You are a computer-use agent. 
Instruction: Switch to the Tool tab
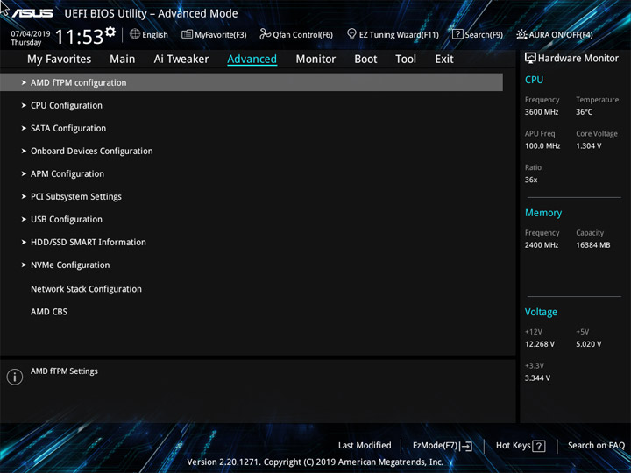coord(406,60)
